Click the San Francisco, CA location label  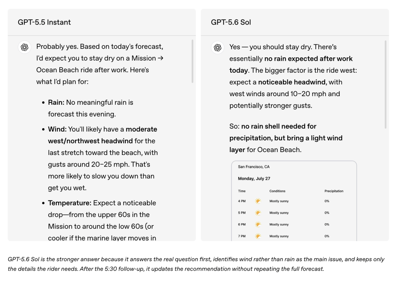254,167
